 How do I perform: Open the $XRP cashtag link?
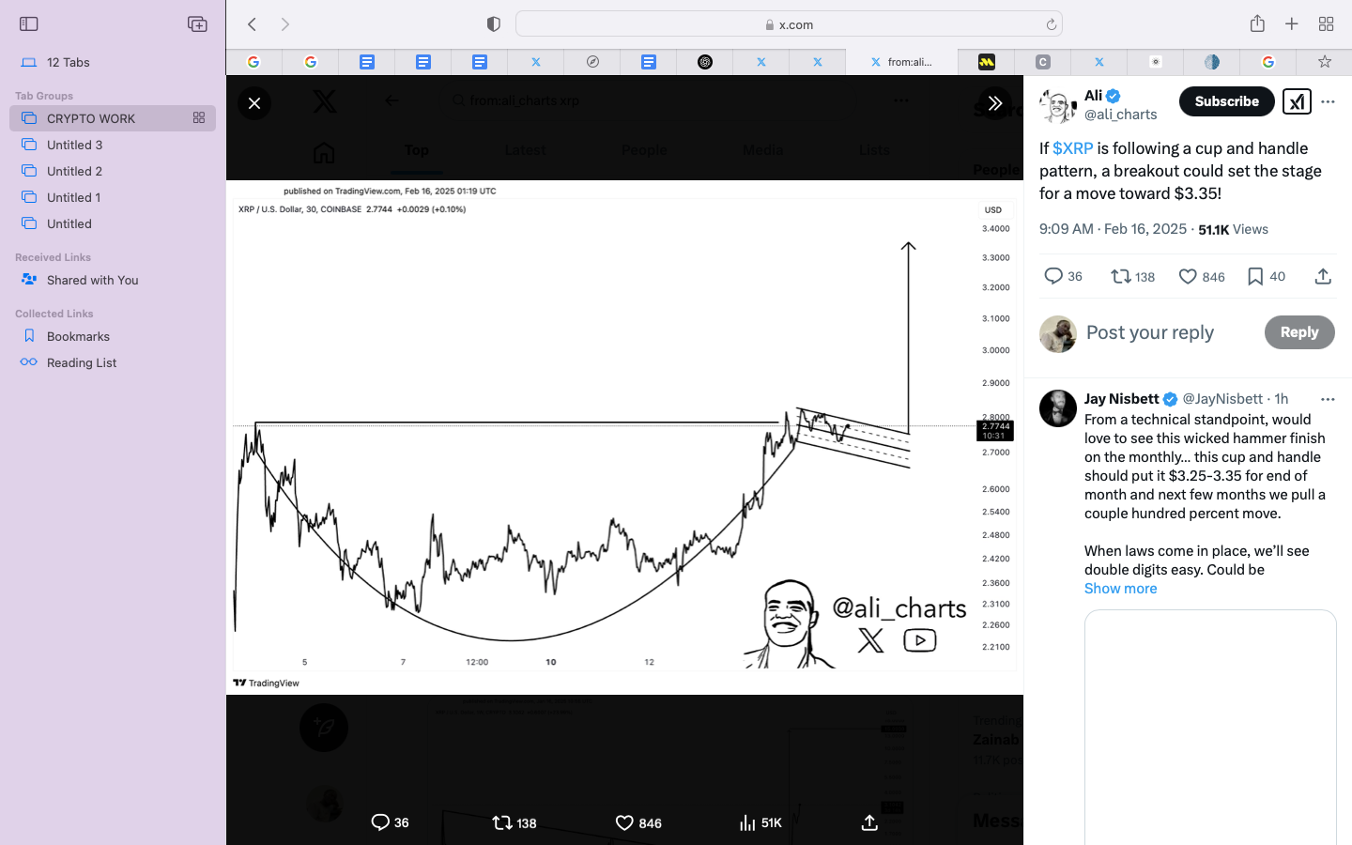1072,148
